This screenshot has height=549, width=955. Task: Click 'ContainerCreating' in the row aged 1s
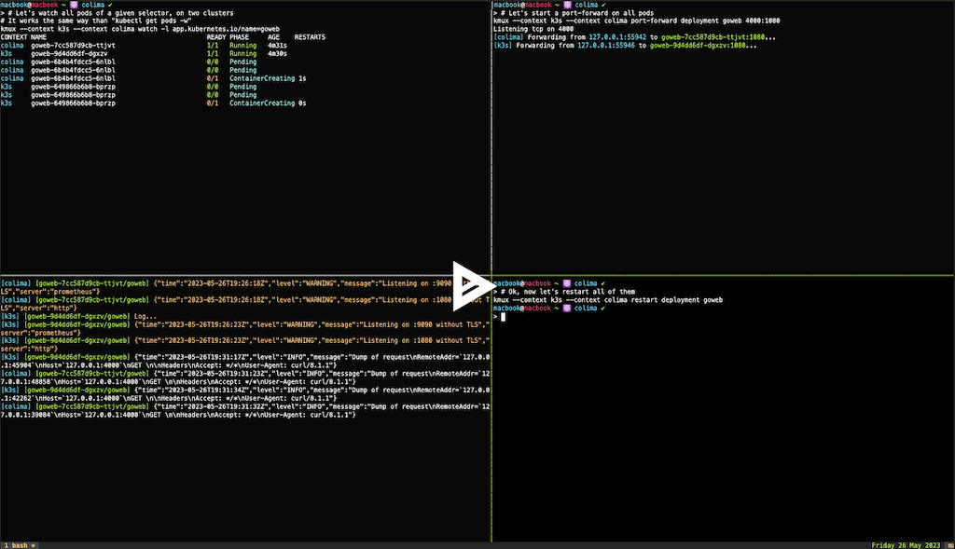[x=262, y=78]
